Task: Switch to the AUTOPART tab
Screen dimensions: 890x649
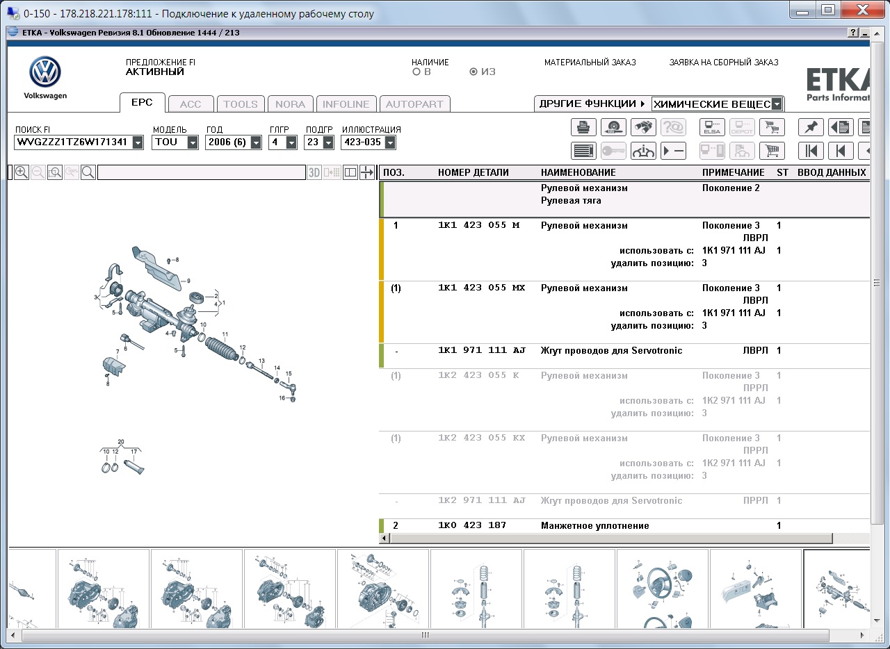Action: pyautogui.click(x=414, y=104)
